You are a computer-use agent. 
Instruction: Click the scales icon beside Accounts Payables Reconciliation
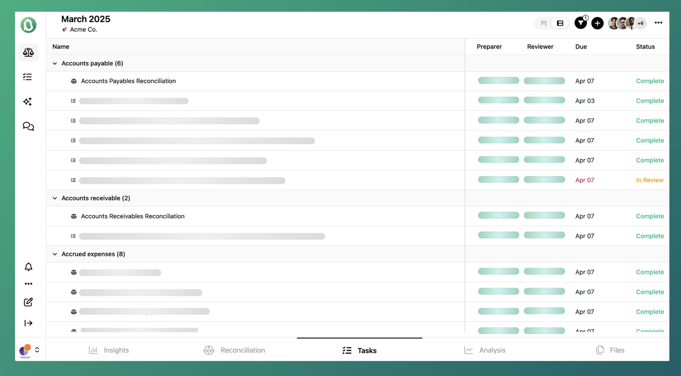click(x=74, y=81)
